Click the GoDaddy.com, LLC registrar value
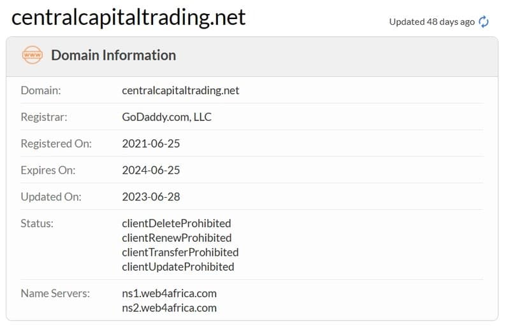The image size is (510, 329). [x=167, y=117]
